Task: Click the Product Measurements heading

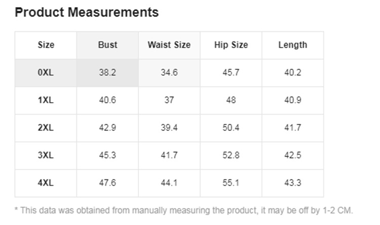Action: point(87,12)
